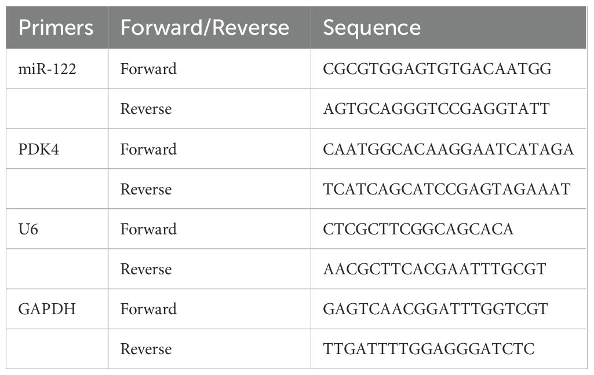Select sequence AGTGCAGGGTCCGAGGTATT

click(436, 109)
